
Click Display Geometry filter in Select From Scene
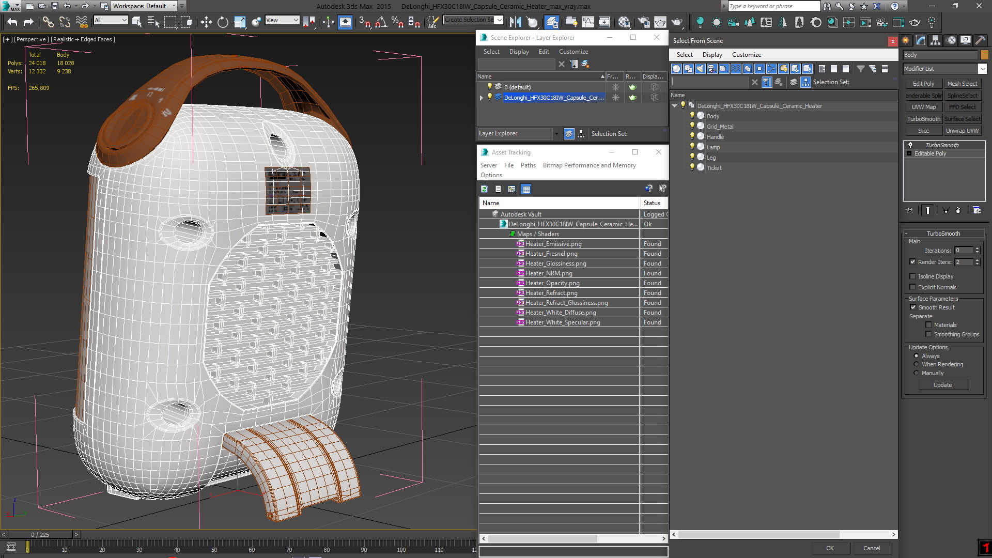676,69
